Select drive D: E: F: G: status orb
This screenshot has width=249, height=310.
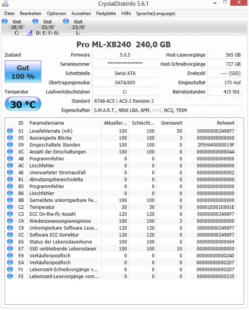pyautogui.click(x=35, y=21)
